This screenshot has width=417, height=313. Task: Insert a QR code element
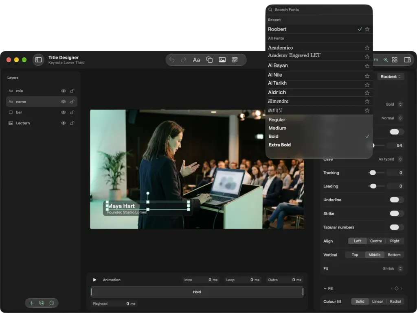(x=235, y=60)
